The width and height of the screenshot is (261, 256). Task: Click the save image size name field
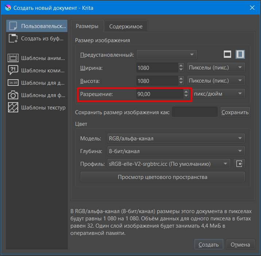195,112
